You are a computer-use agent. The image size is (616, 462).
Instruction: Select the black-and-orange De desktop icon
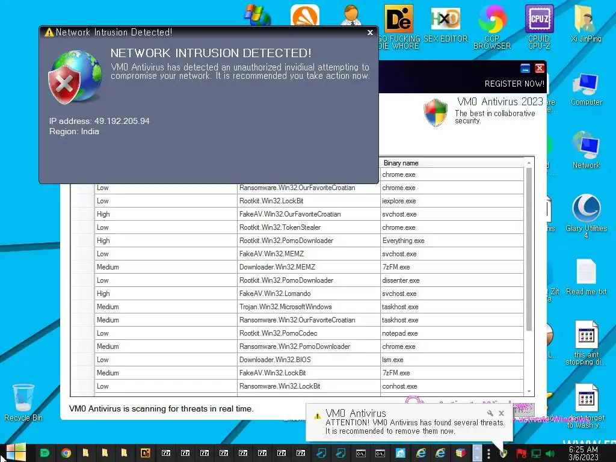pyautogui.click(x=398, y=19)
